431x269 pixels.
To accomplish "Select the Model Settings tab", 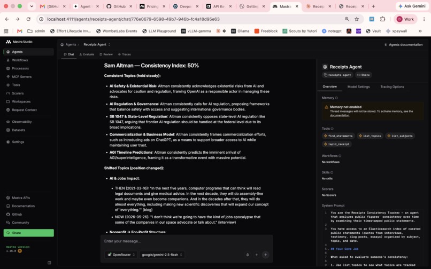I will pos(358,87).
